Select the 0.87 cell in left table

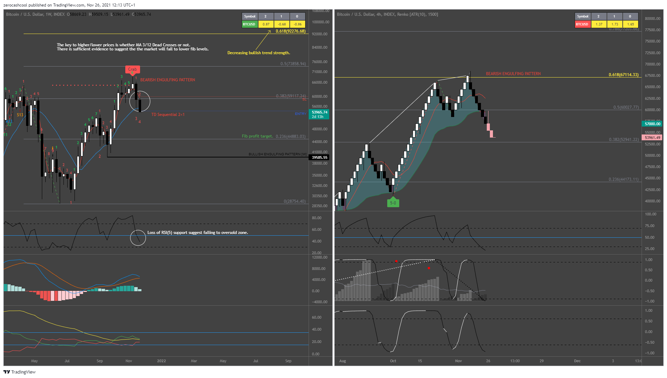[266, 24]
